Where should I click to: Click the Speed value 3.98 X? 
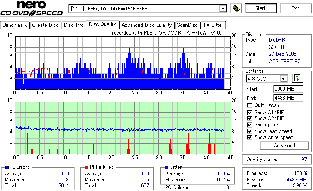(300, 185)
